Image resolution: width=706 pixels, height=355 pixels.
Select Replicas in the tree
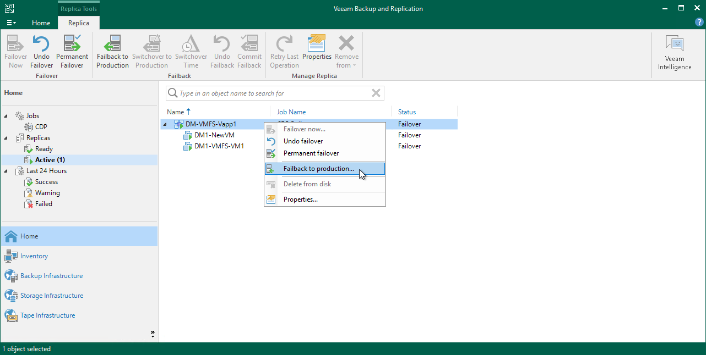pos(38,138)
